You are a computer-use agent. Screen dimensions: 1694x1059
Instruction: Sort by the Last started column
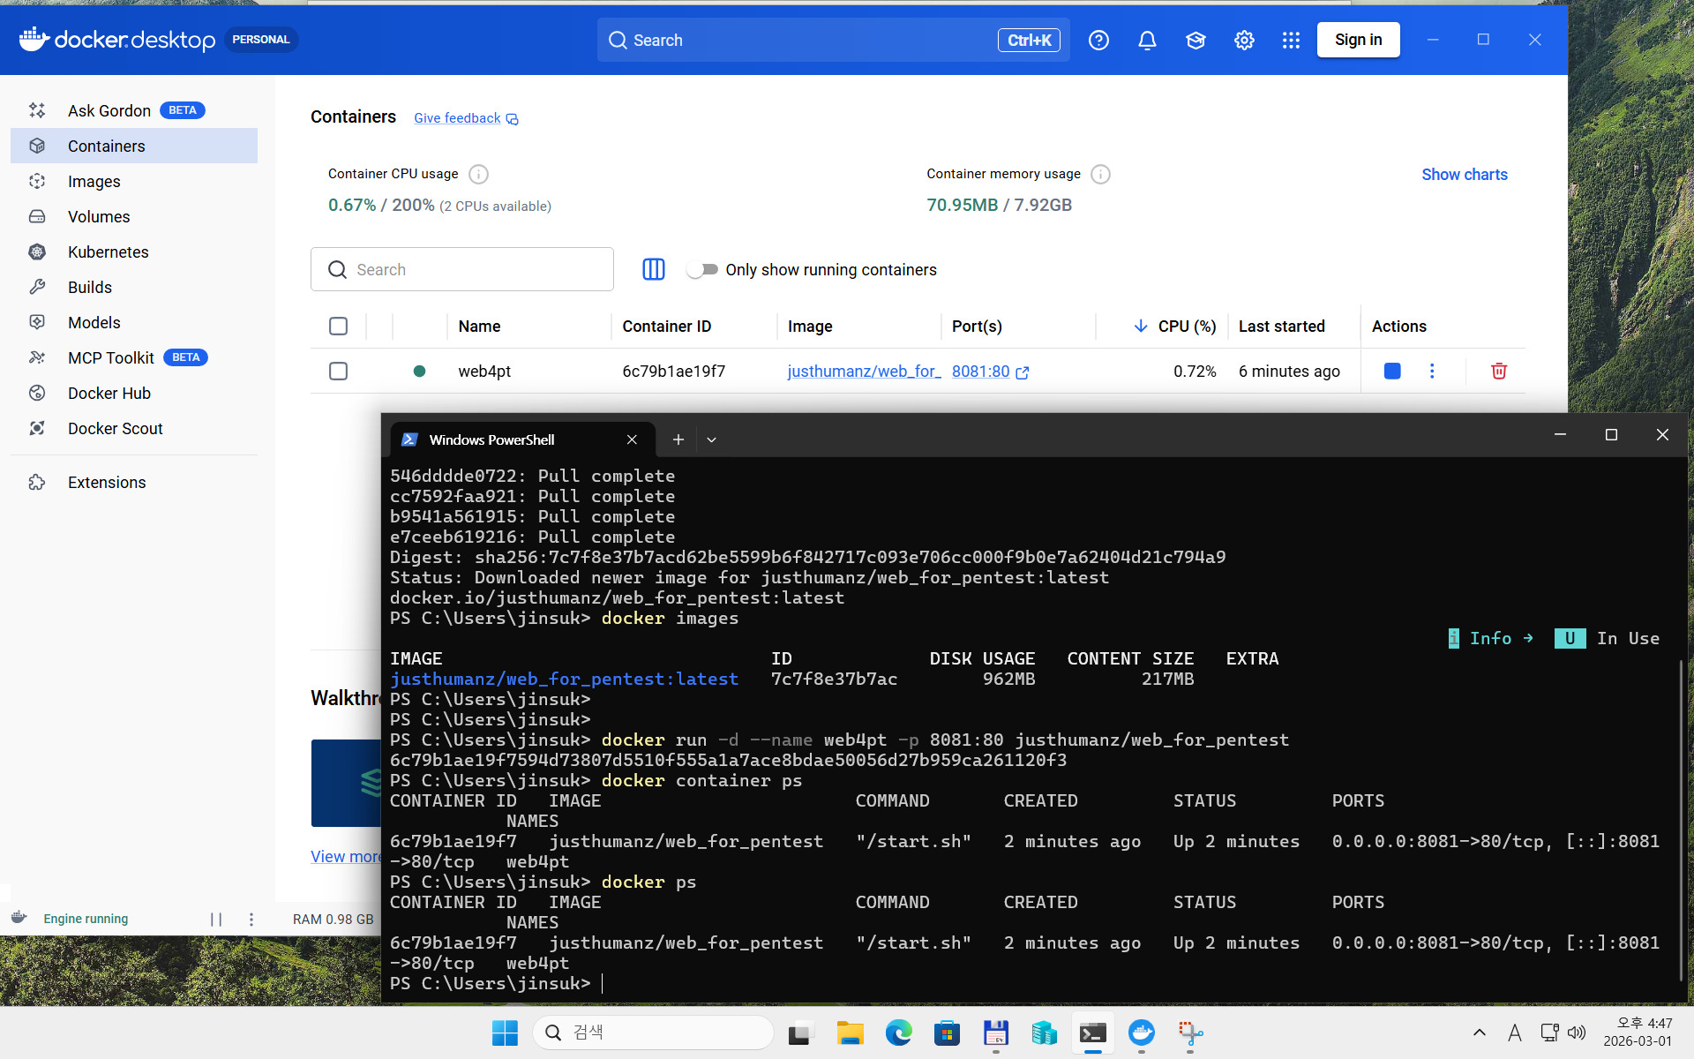click(1281, 327)
